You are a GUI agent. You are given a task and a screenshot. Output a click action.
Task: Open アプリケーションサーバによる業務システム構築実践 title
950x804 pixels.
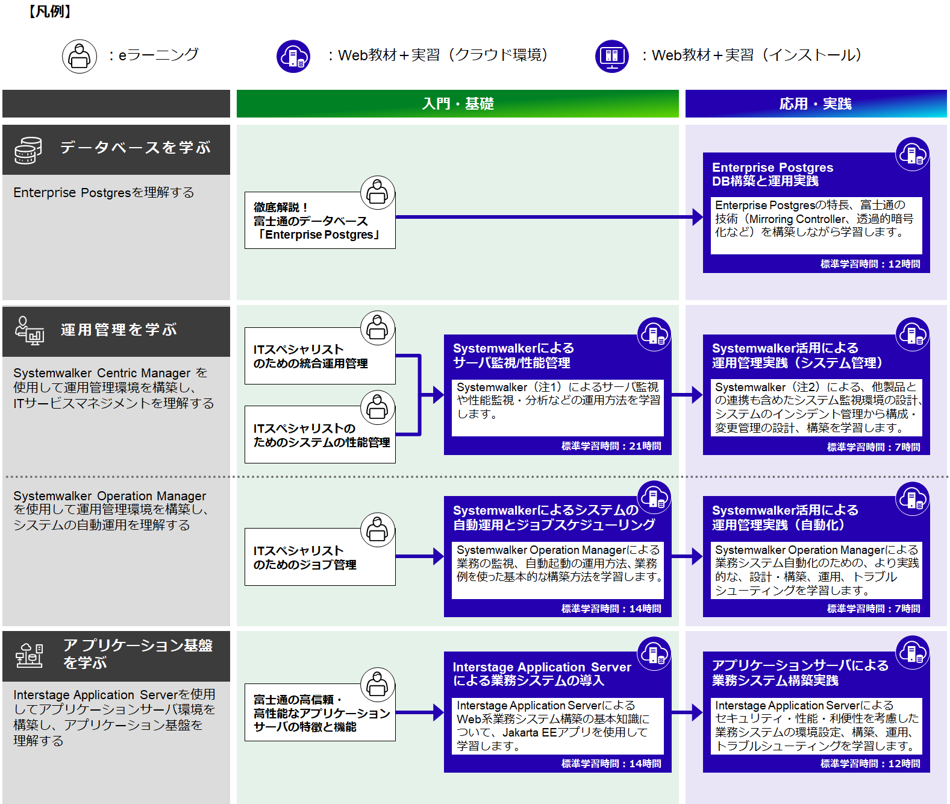click(800, 673)
